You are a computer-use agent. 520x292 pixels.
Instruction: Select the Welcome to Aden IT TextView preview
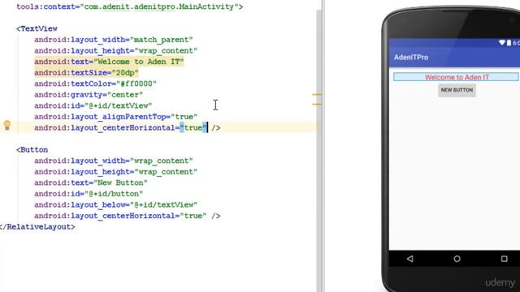tap(456, 77)
